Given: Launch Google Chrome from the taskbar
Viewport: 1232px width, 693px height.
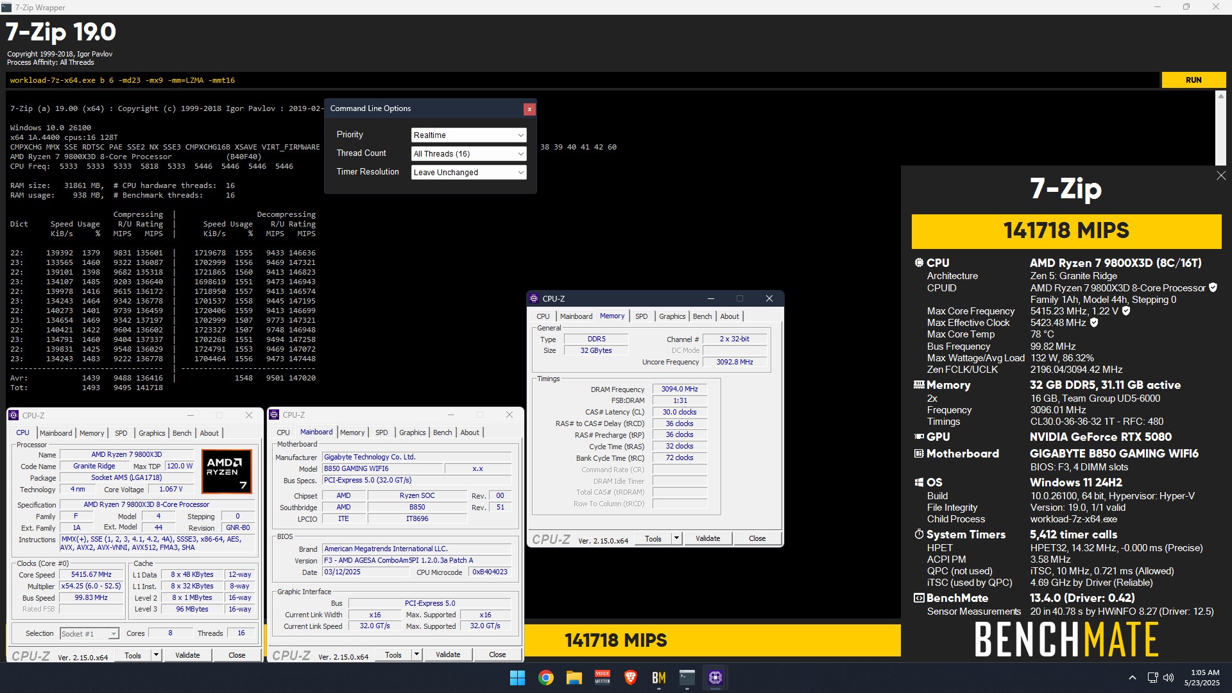Looking at the screenshot, I should click(x=546, y=678).
